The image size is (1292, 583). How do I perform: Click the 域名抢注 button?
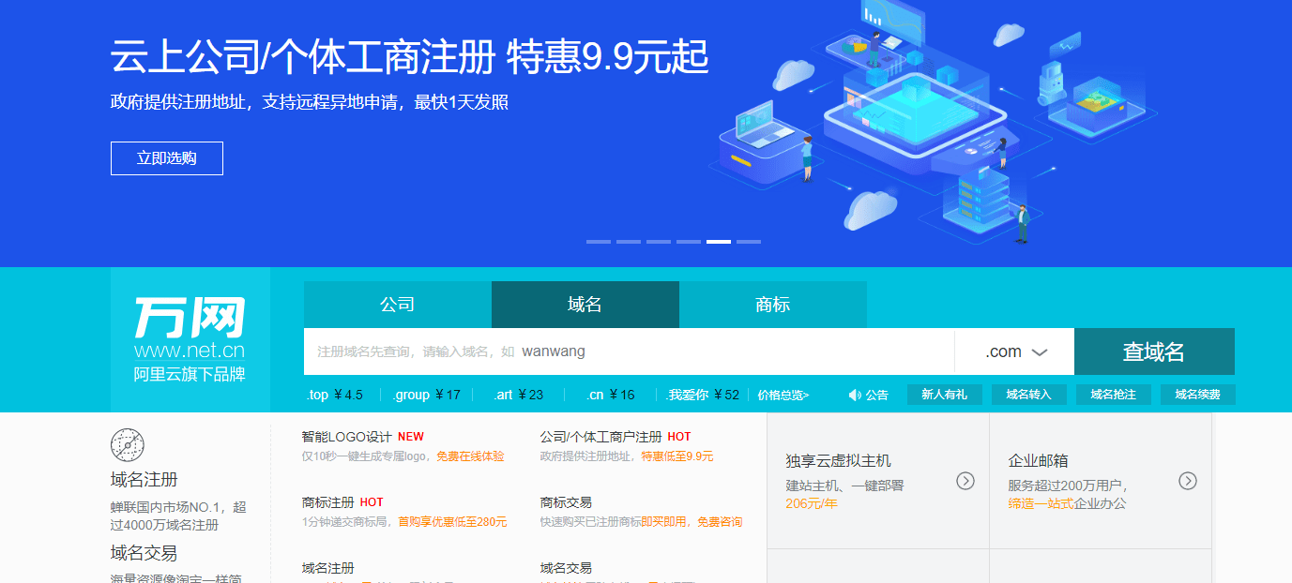(x=1114, y=395)
